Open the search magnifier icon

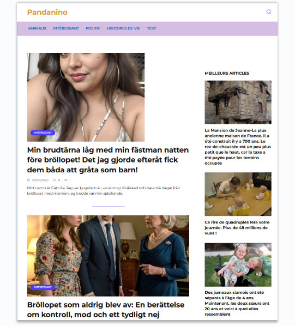coord(269,12)
